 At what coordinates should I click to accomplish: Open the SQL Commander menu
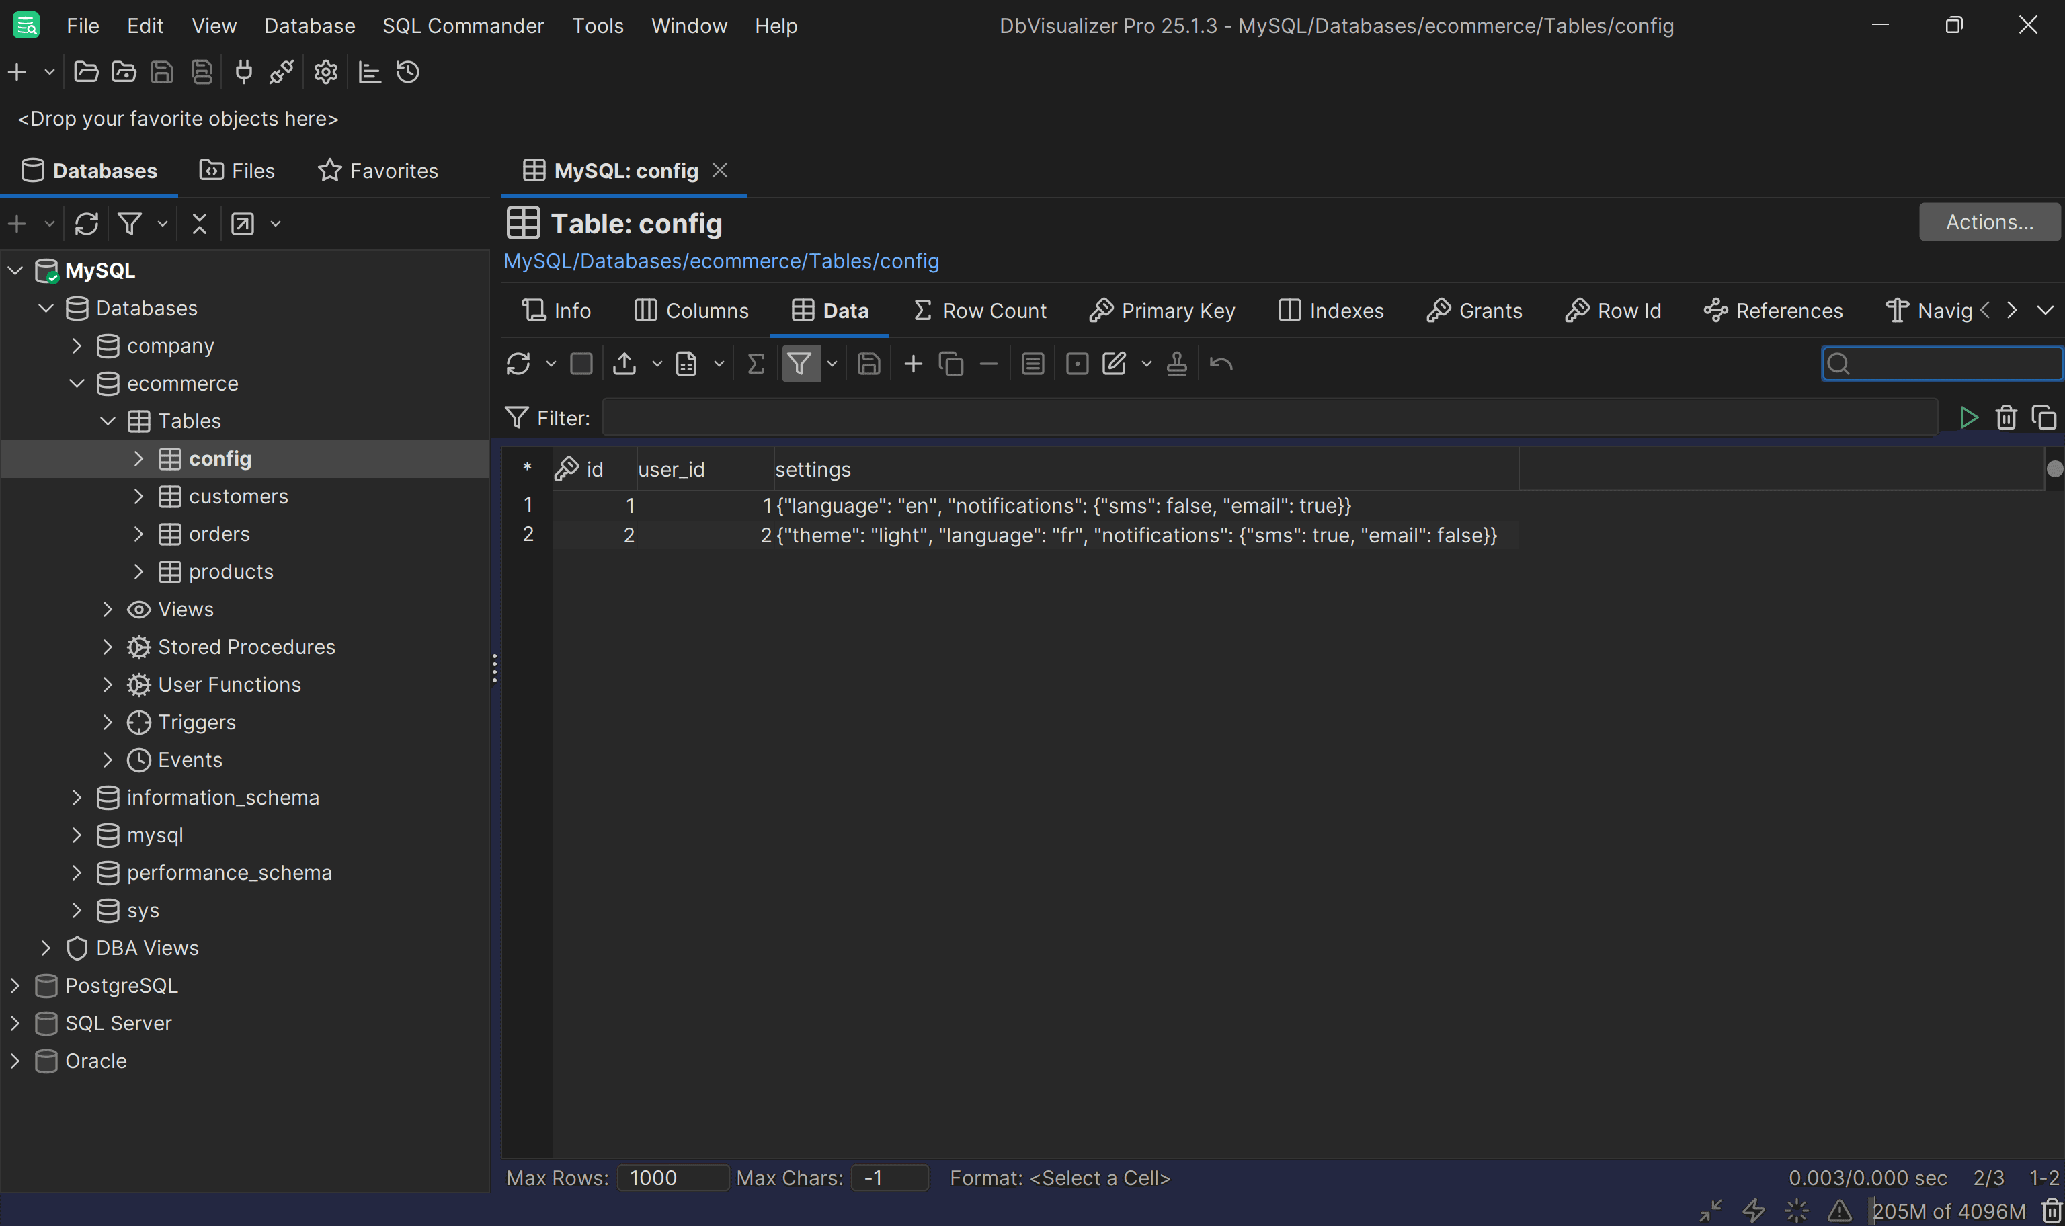pyautogui.click(x=463, y=26)
